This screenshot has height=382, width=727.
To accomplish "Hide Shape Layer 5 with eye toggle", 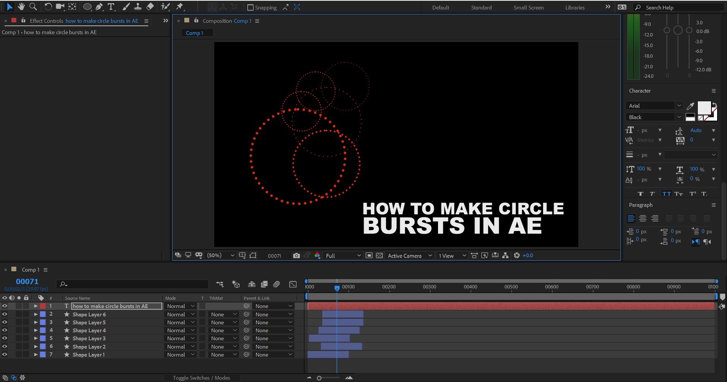I will [x=5, y=322].
